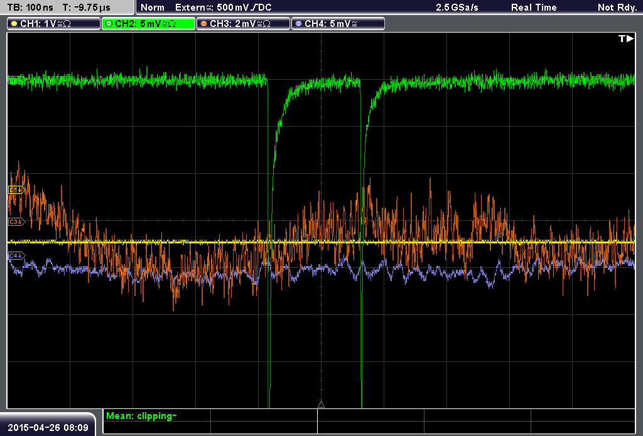Click the TB: 100 ns timebase readout
643x436 pixels.
pyautogui.click(x=30, y=8)
